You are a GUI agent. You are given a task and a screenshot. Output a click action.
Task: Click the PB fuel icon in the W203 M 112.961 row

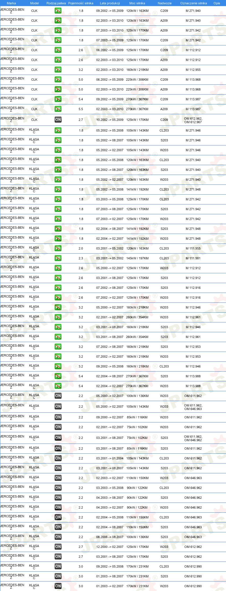click(x=58, y=317)
